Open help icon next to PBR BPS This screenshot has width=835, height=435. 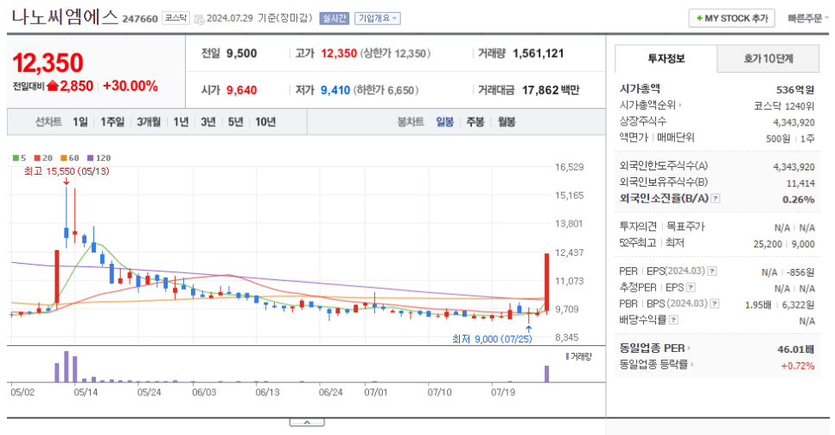pyautogui.click(x=715, y=304)
